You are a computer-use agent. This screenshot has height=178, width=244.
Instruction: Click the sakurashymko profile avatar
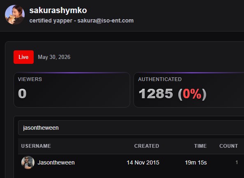[x=15, y=15]
